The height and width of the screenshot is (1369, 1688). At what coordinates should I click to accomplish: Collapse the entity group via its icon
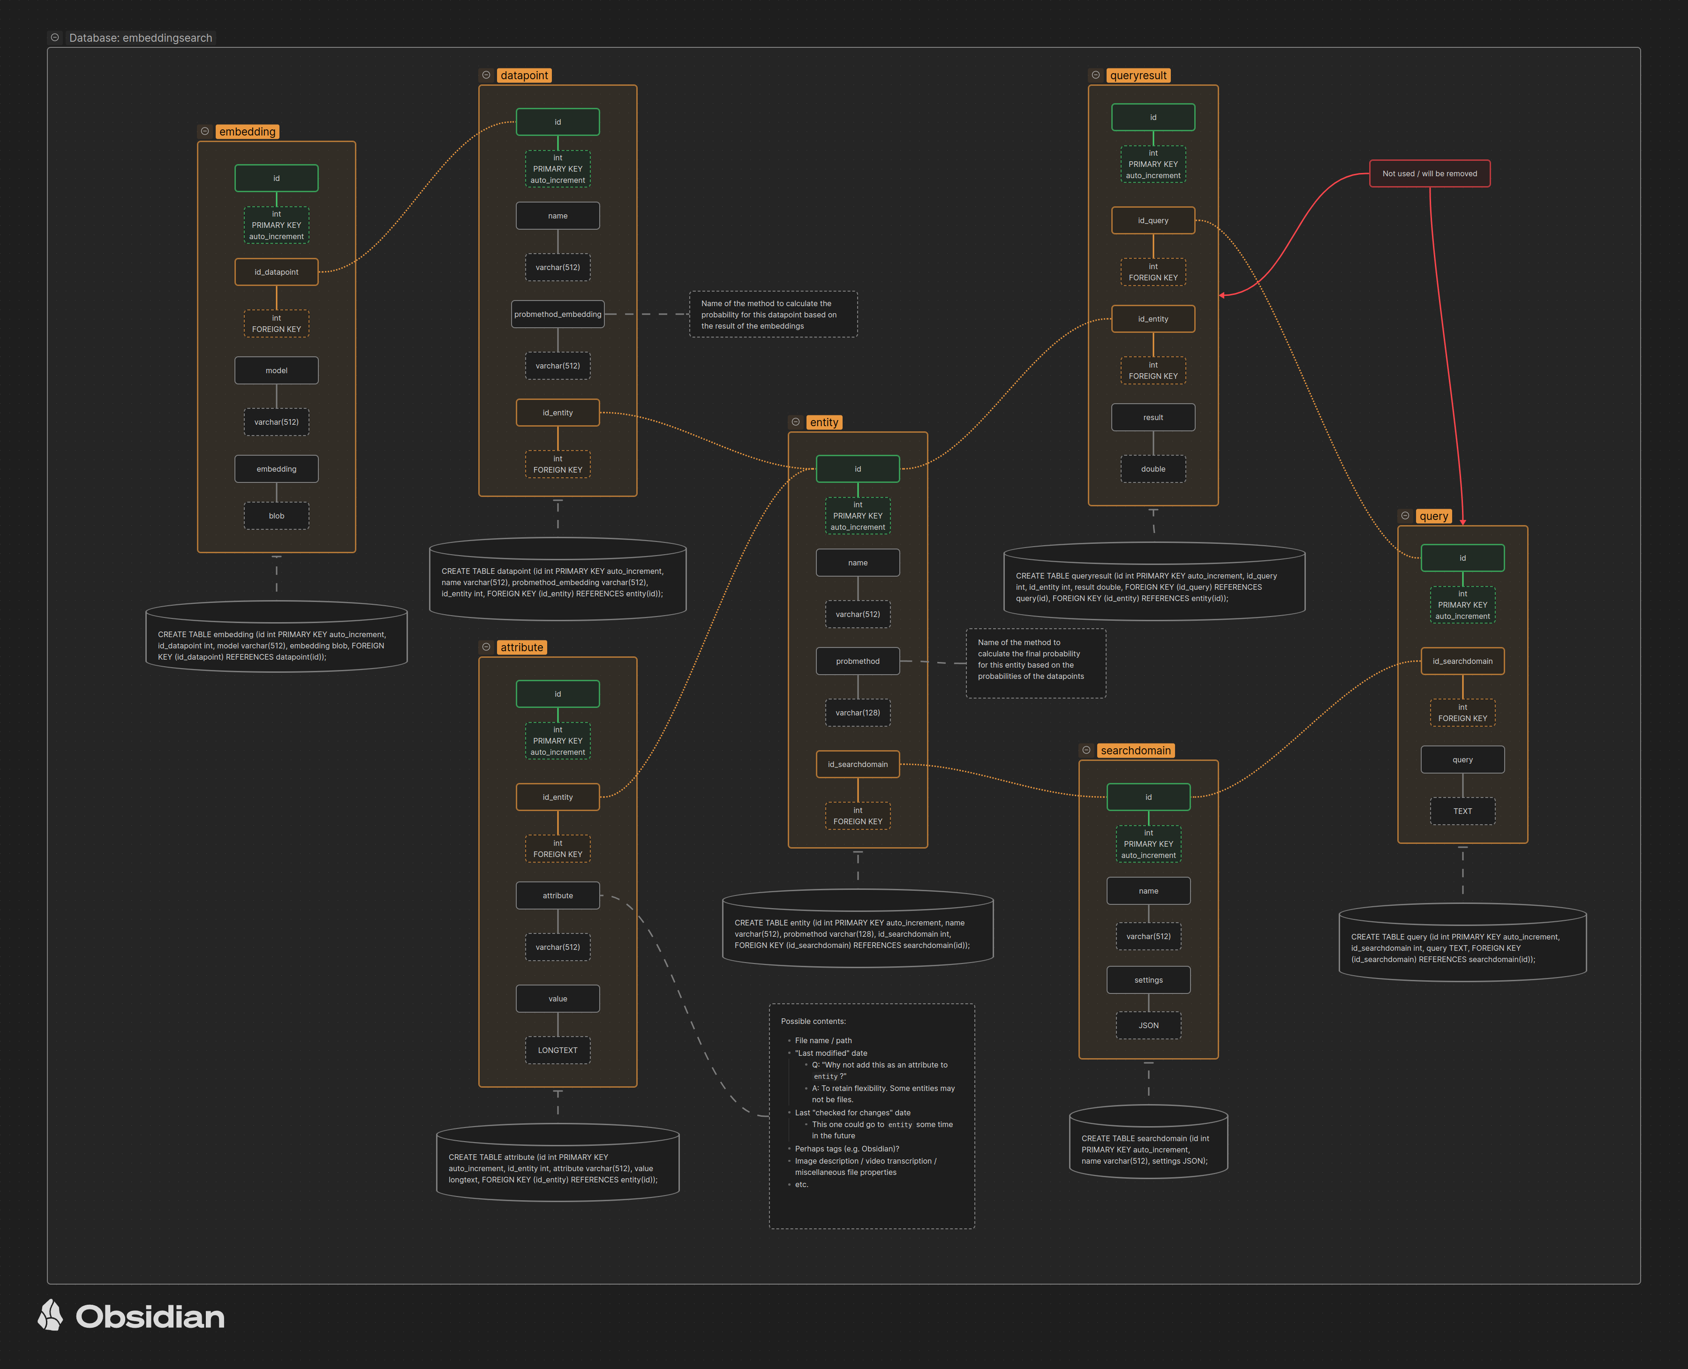click(795, 422)
